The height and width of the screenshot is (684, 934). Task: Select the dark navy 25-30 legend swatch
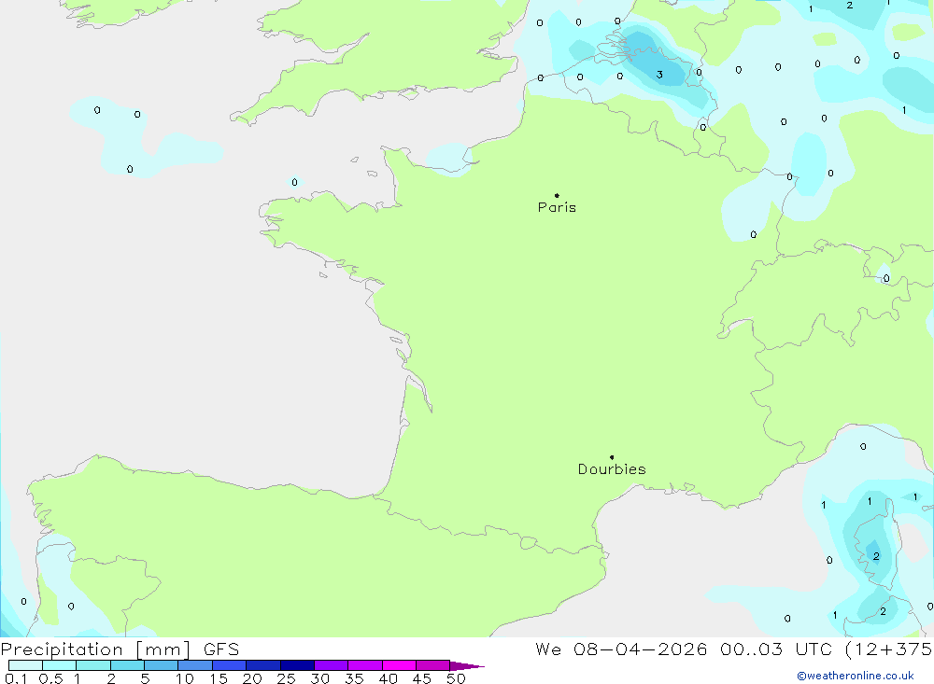point(297,665)
